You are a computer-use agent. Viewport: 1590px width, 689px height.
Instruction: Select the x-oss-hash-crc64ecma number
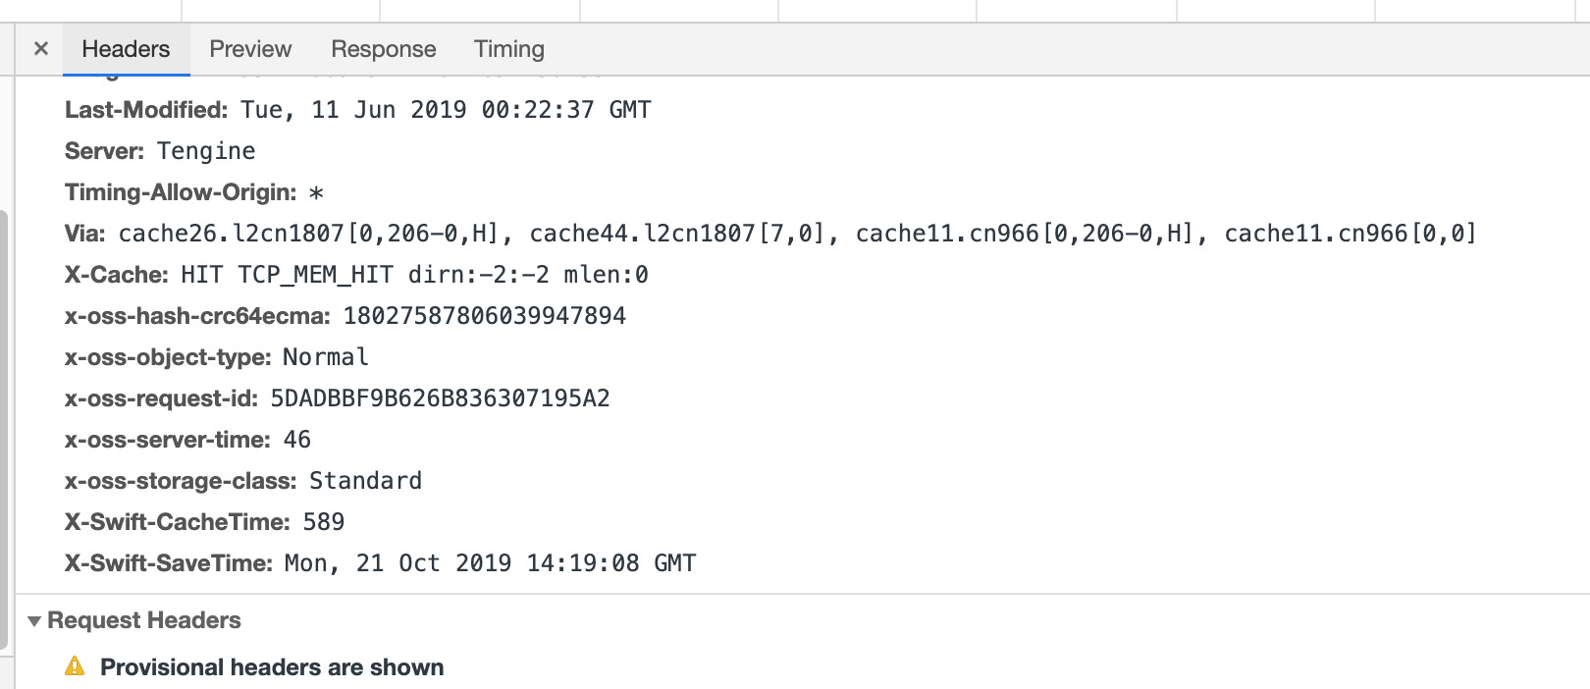coord(485,316)
